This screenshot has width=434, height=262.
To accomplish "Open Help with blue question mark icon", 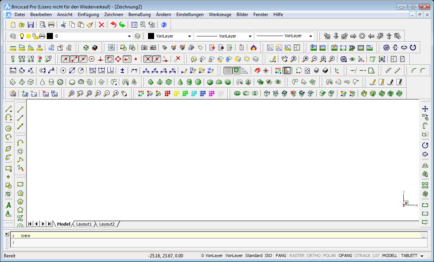I will (x=164, y=25).
